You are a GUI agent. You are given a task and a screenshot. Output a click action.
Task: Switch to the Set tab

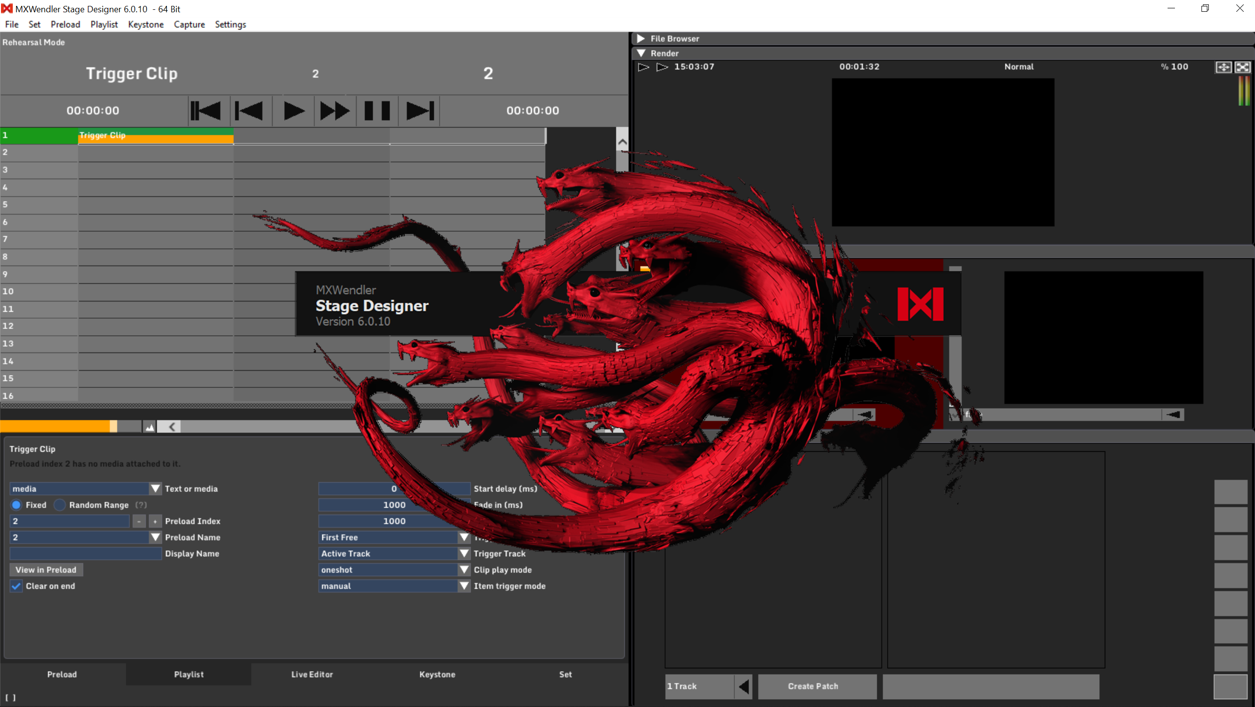point(565,674)
